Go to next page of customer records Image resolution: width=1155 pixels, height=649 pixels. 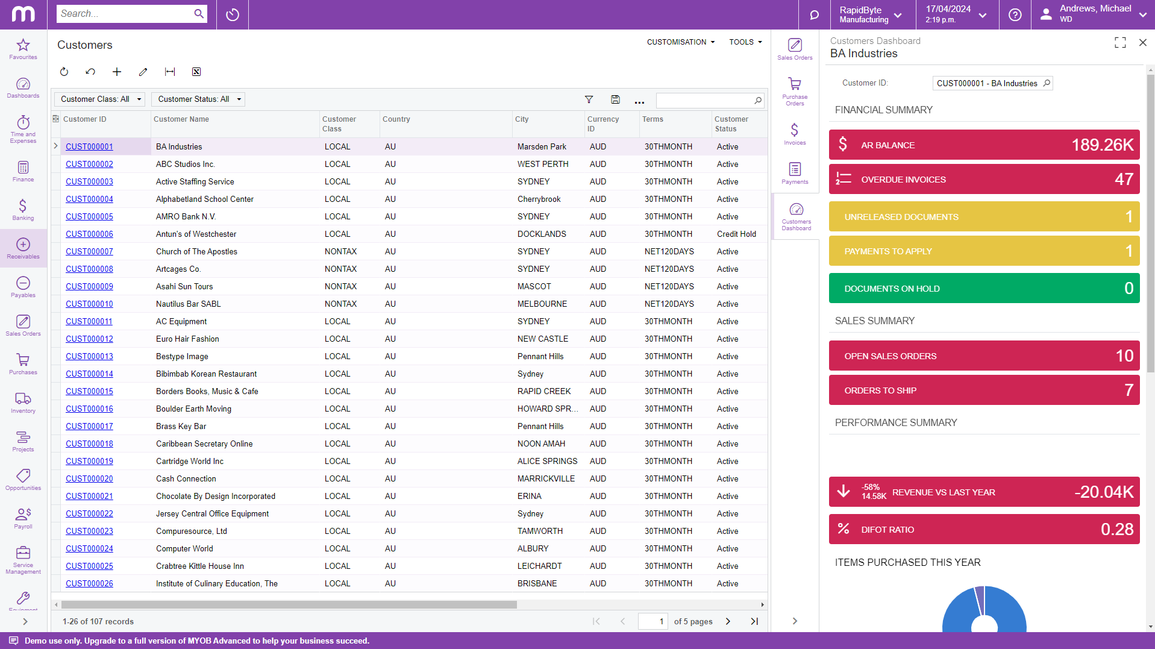728,621
